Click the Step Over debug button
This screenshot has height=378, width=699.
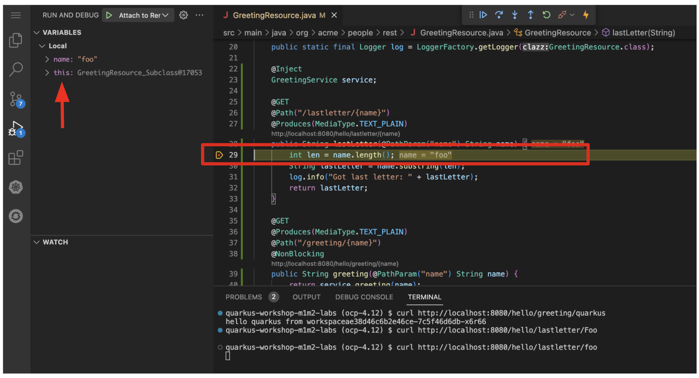click(x=499, y=15)
